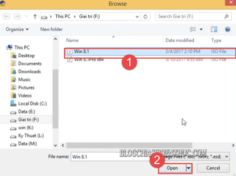
Task: Click the horizontal scrollbar thumb
Action: pos(129,146)
